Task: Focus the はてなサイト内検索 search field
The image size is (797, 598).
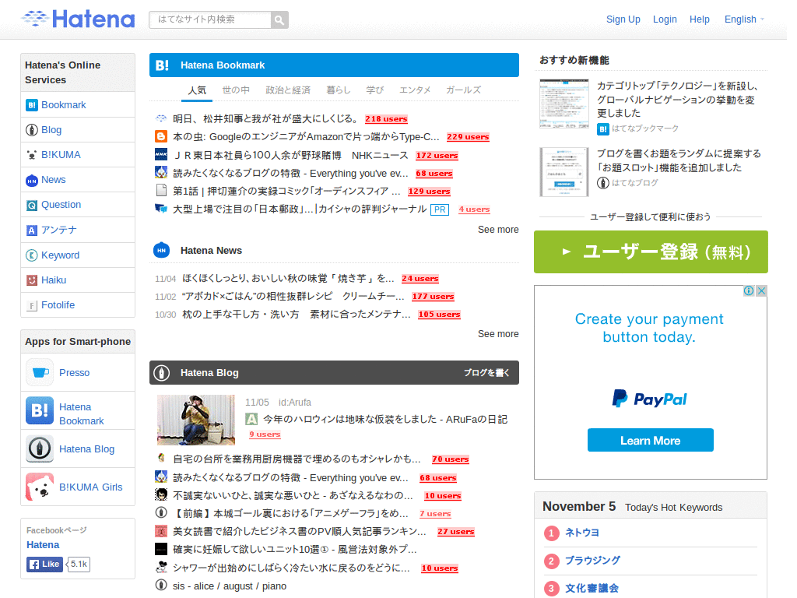Action: pos(210,19)
